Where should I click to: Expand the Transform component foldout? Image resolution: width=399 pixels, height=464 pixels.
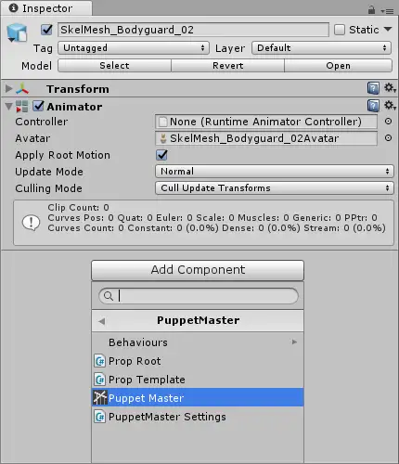pyautogui.click(x=8, y=89)
